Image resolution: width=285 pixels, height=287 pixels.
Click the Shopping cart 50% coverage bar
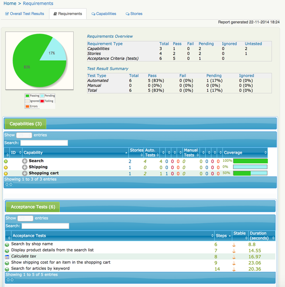250,173
